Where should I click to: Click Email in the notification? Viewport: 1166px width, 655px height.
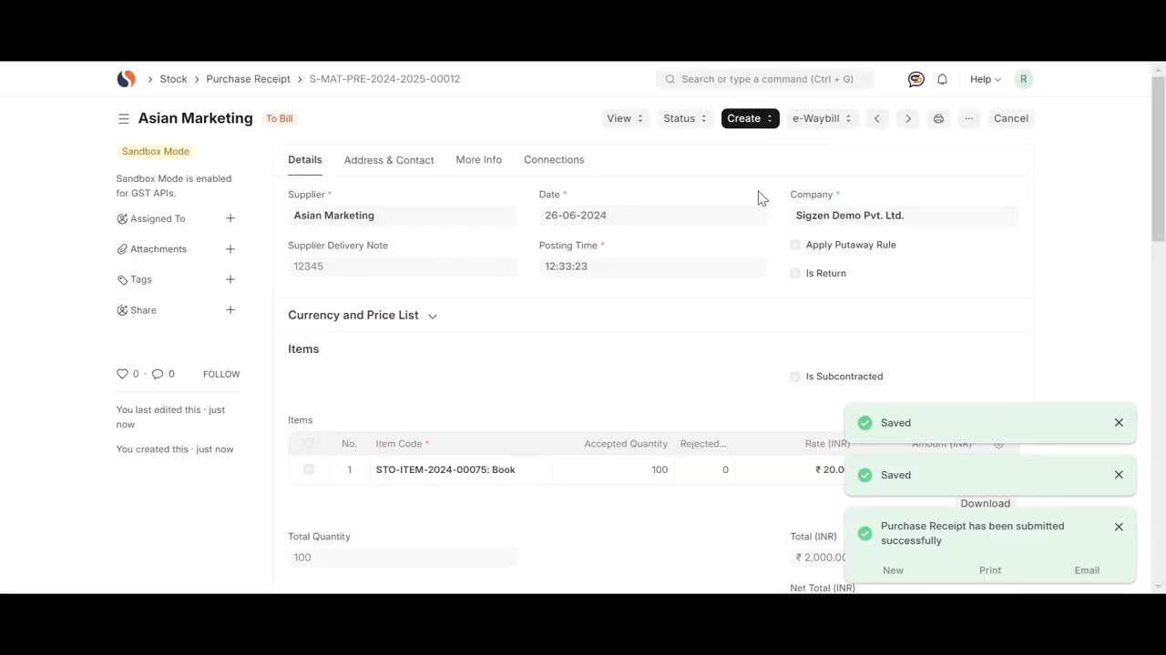[x=1087, y=570]
